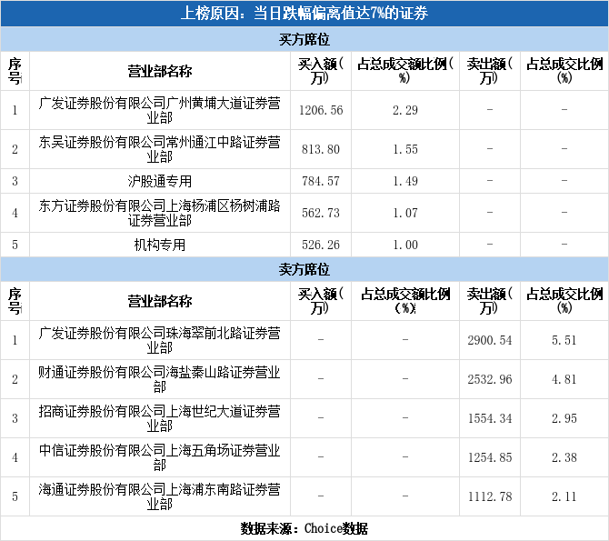This screenshot has height=541, width=609.
Task: Click seller row 广发证券珠海翠前北路证券营业部
Action: (x=160, y=340)
